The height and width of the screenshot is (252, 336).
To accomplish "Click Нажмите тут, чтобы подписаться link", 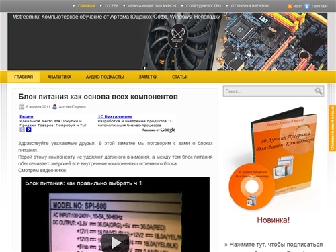I will (x=274, y=245).
